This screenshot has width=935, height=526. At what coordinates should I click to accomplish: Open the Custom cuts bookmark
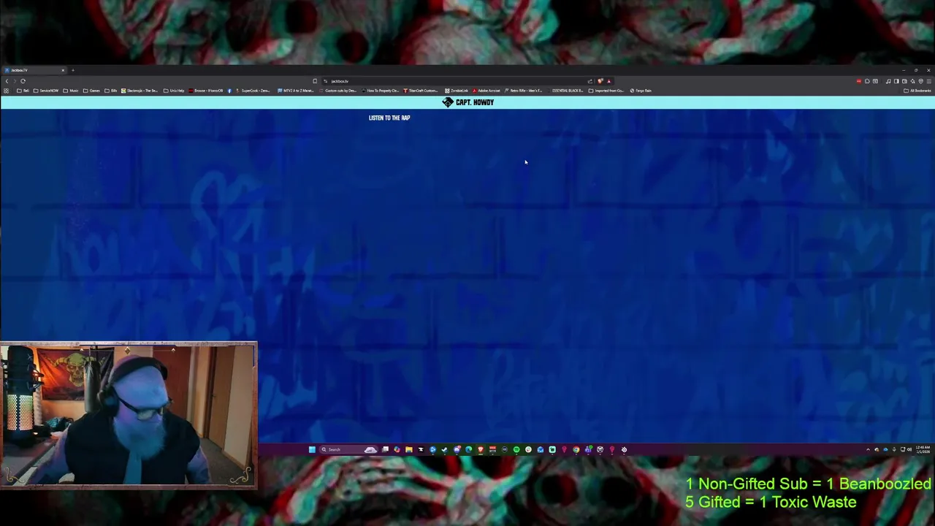337,91
